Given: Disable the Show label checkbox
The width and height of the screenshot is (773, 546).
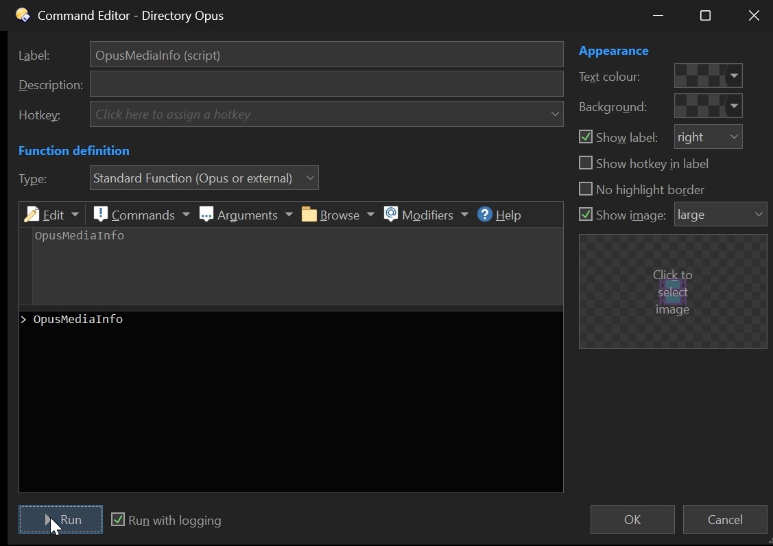Looking at the screenshot, I should click(586, 137).
